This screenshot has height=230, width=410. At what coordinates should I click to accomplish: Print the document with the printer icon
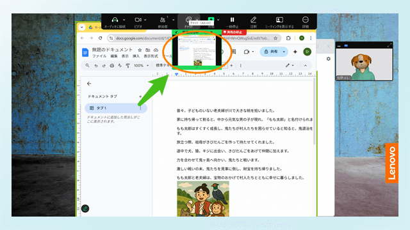pos(112,65)
